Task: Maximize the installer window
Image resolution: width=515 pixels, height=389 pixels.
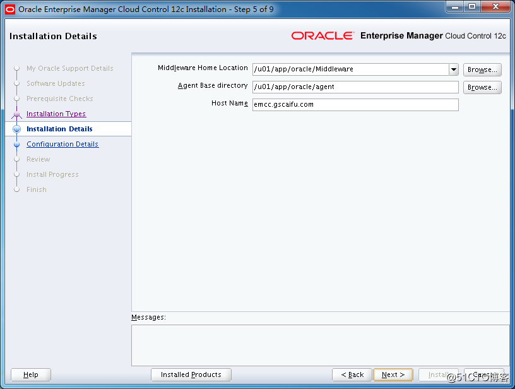Action: tap(471, 7)
